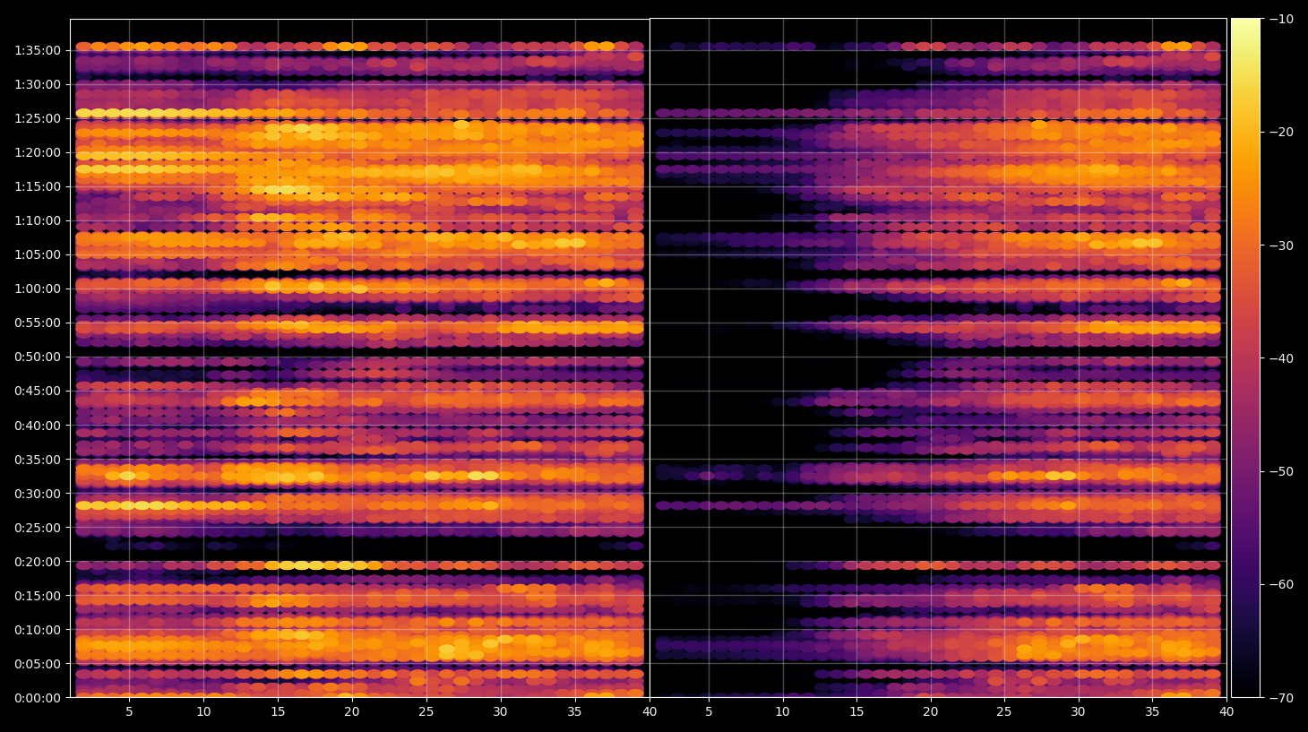This screenshot has height=732, width=1308.
Task: Click the 0:05:00 time axis label
Action: (38, 664)
